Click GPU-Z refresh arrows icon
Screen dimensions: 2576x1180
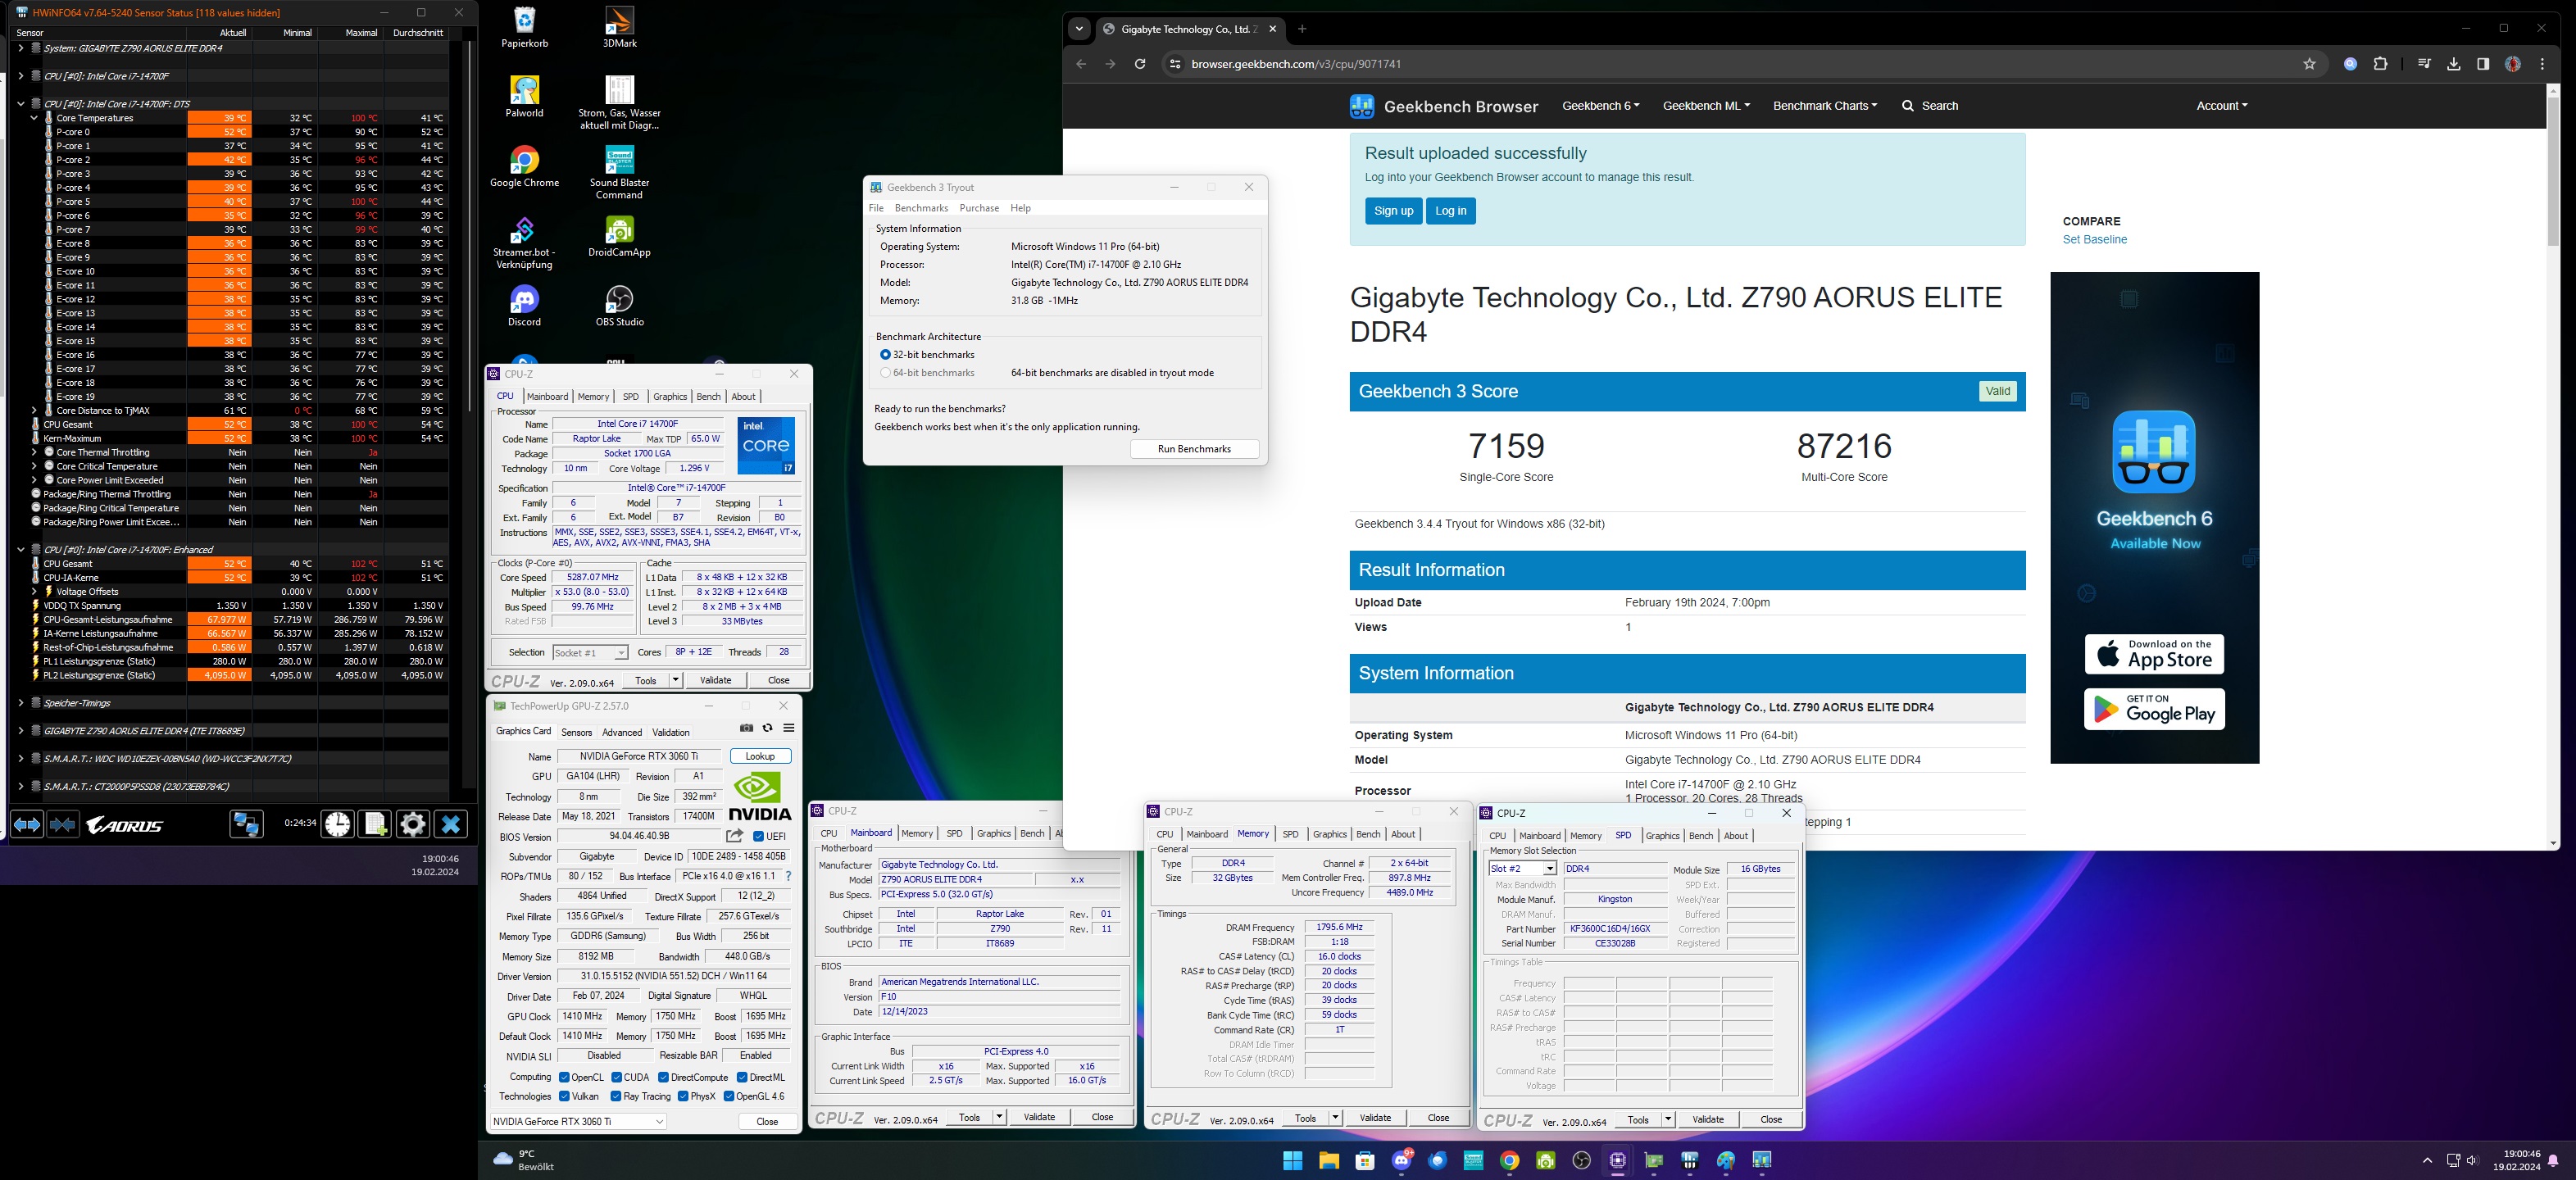(768, 728)
